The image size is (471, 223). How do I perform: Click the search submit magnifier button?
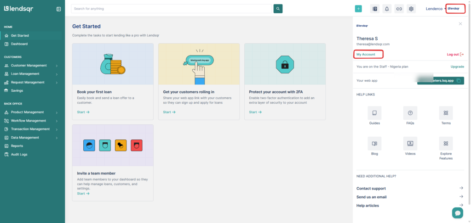click(278, 9)
